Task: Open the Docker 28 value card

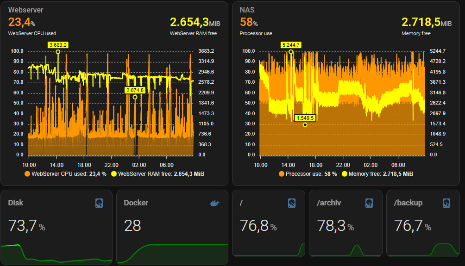Action: [x=172, y=225]
